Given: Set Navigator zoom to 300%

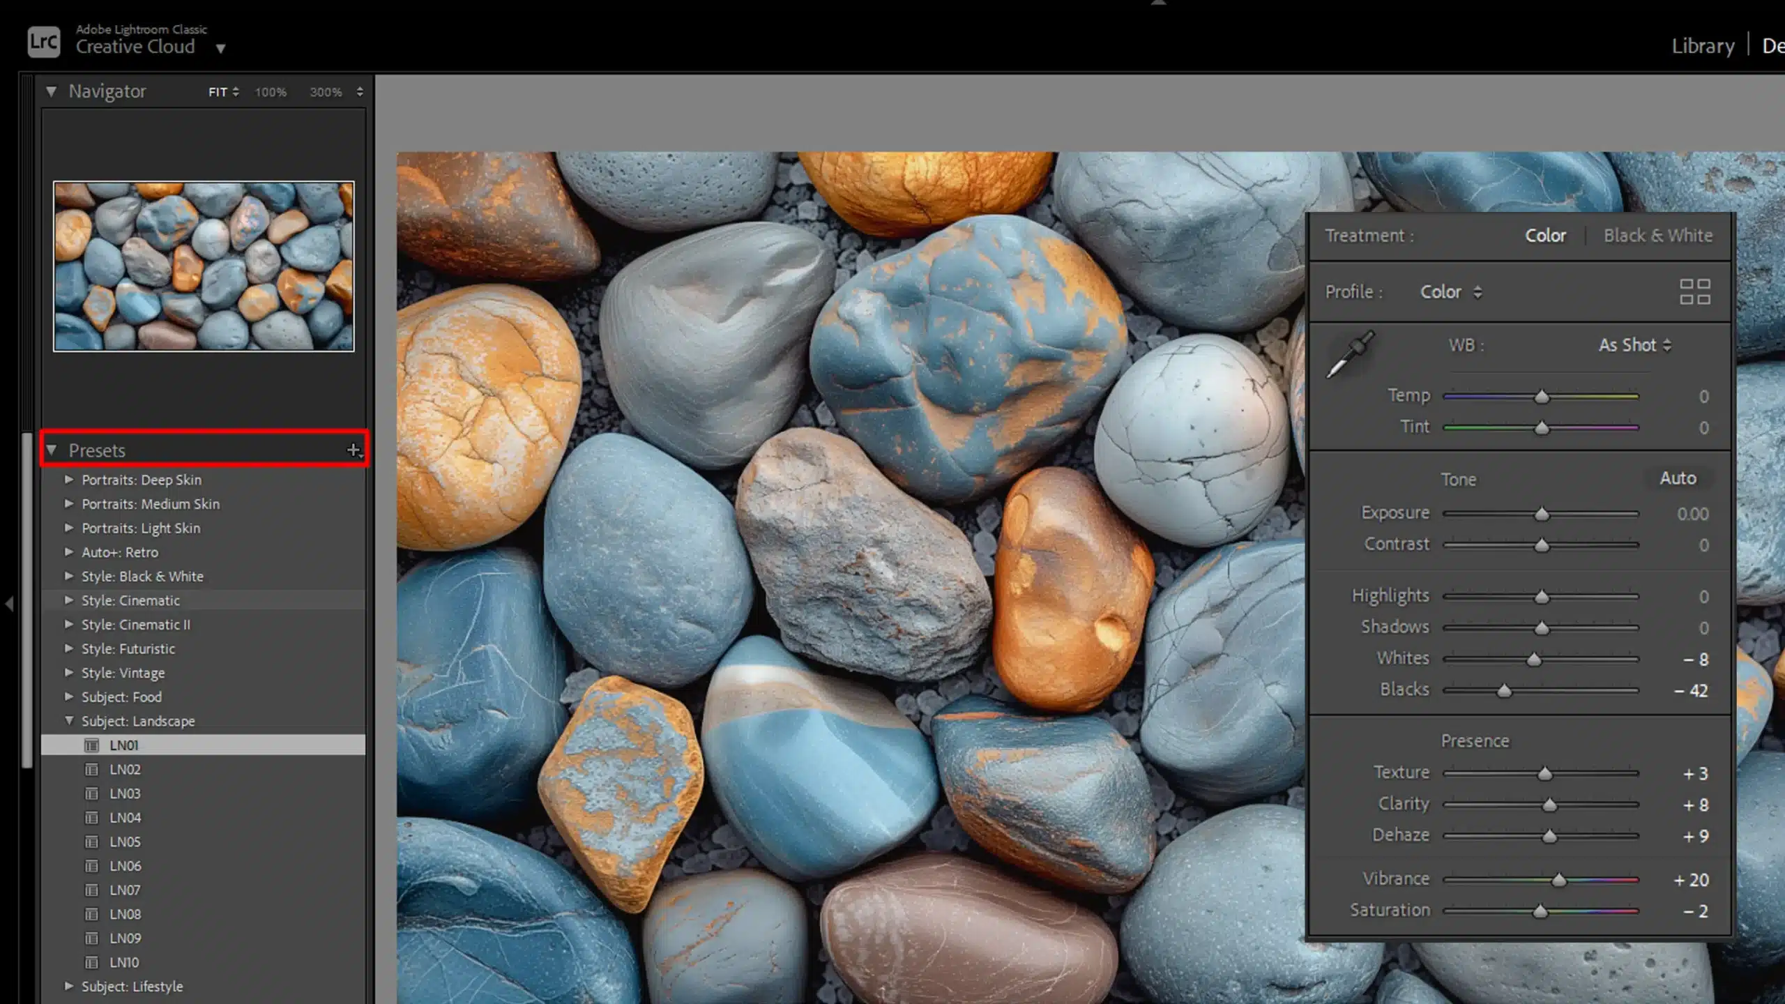Looking at the screenshot, I should coord(326,92).
